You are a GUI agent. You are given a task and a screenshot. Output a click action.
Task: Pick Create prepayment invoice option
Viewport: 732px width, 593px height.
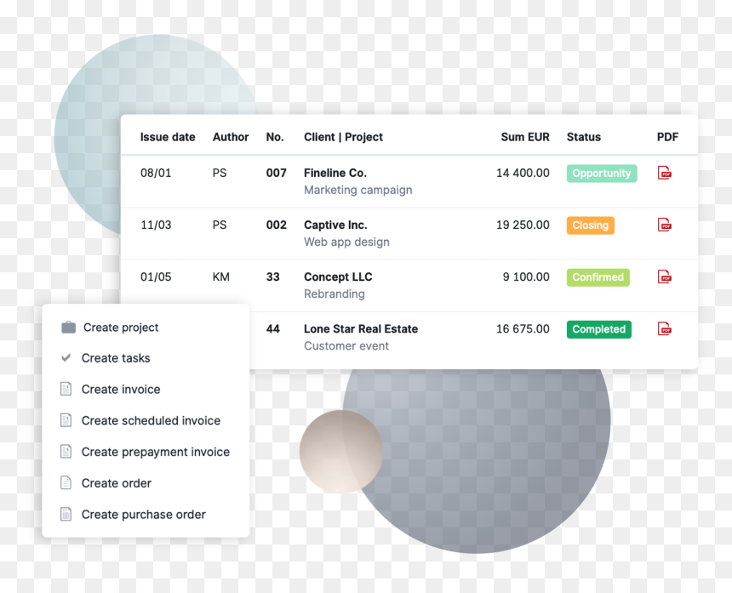point(156,452)
